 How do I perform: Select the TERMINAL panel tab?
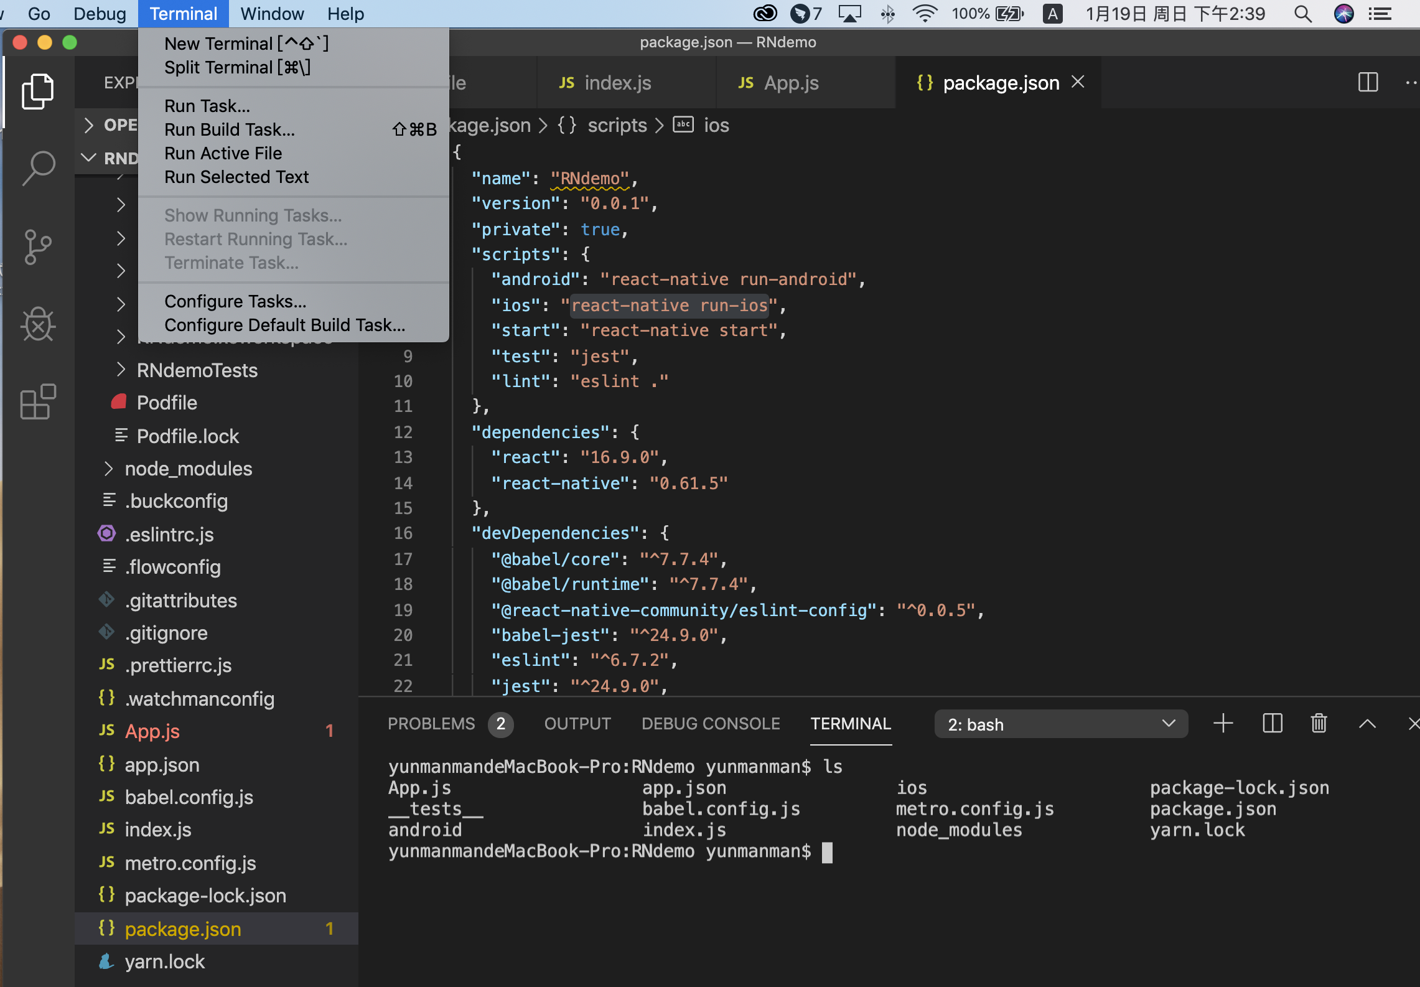(851, 724)
